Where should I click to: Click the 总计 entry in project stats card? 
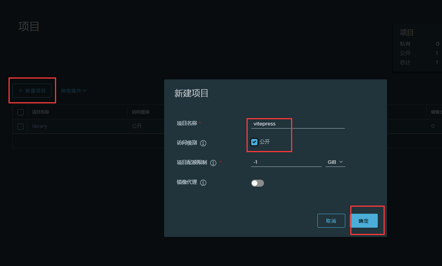coord(405,62)
